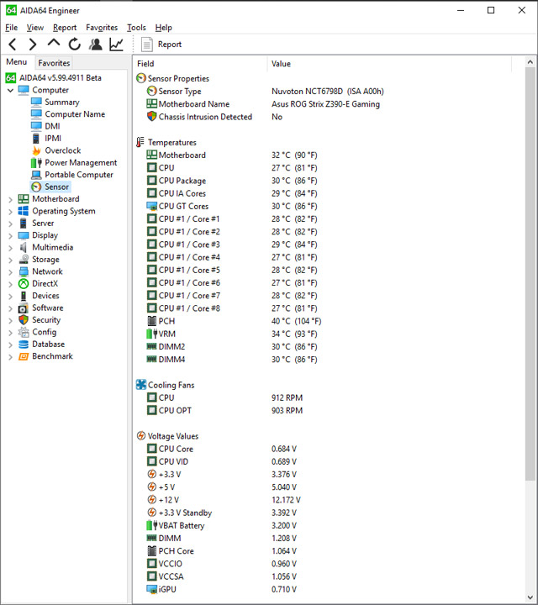This screenshot has width=538, height=605.
Task: Expand the Storage tree node
Action: (x=10, y=260)
